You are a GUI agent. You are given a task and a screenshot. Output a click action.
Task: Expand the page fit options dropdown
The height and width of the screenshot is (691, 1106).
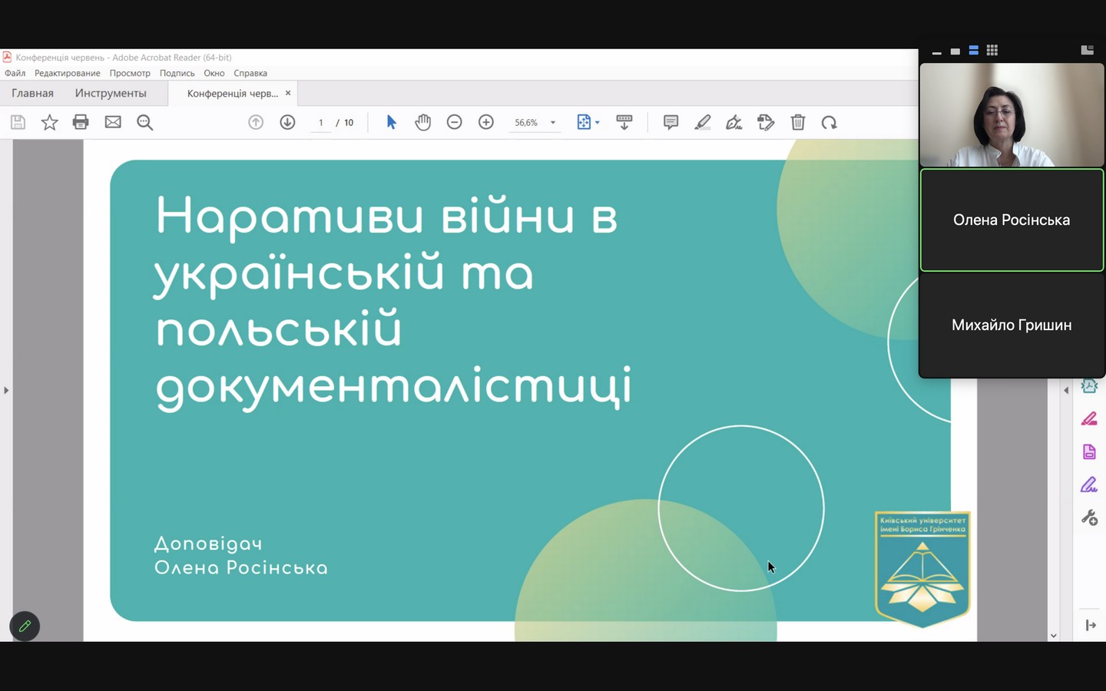click(598, 123)
